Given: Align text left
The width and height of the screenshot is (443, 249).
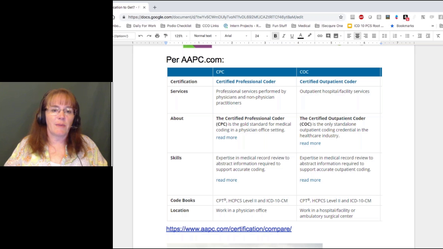Looking at the screenshot, I should click(349, 36).
